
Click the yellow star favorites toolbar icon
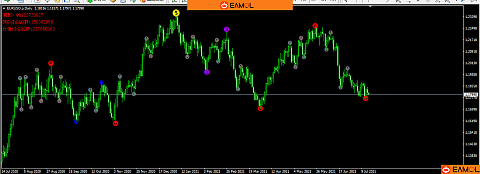click(x=57, y=1)
